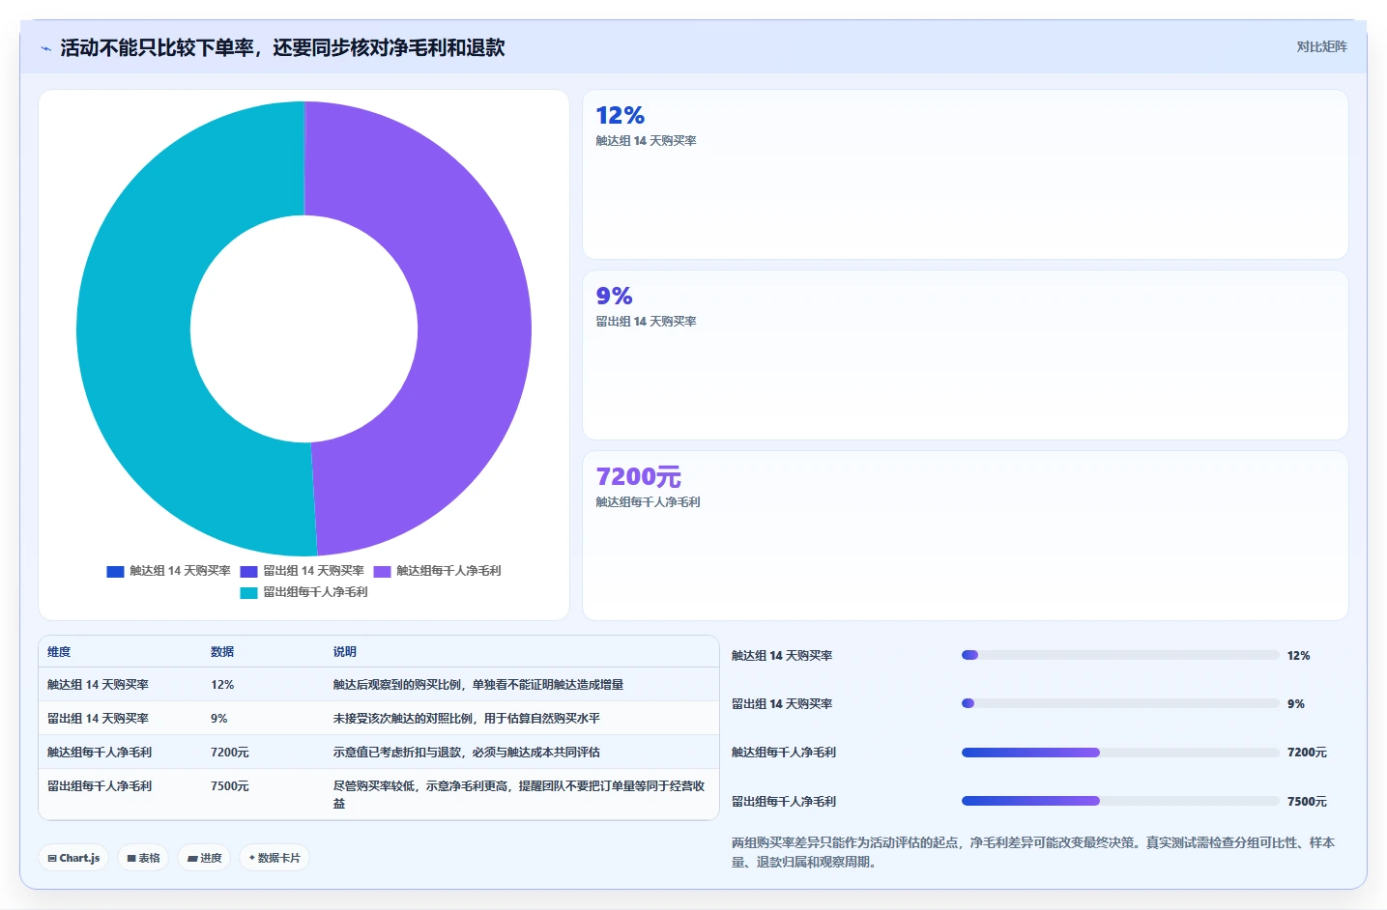This screenshot has width=1387, height=910.
Task: Click the Chart.js tag chip
Action: pyautogui.click(x=73, y=858)
